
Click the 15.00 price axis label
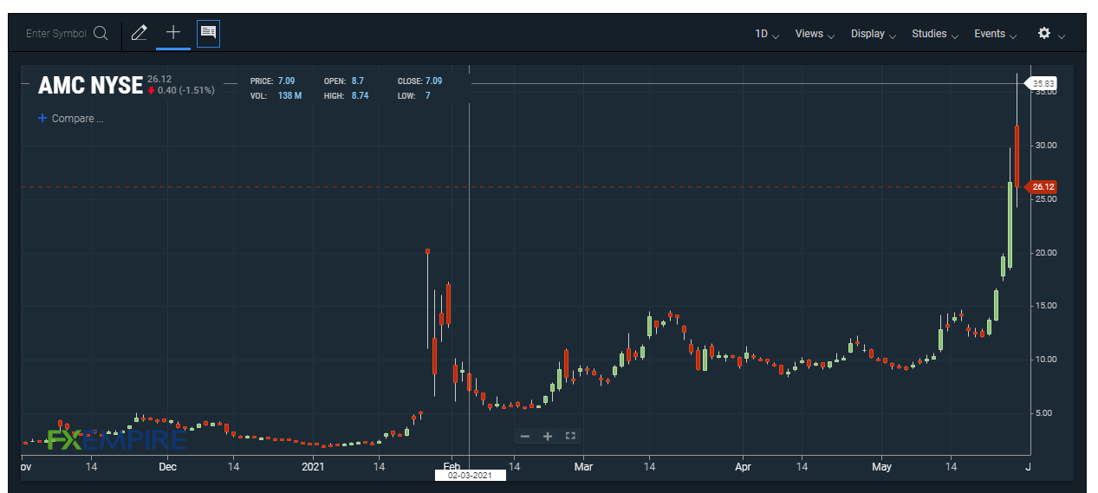(x=1046, y=305)
